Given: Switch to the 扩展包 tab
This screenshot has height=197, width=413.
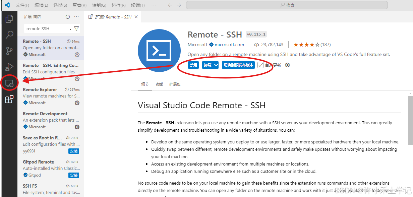Looking at the screenshot, I should [175, 84].
